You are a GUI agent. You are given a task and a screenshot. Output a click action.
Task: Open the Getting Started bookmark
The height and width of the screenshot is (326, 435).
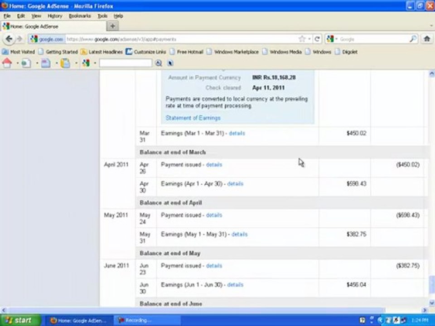click(x=58, y=52)
